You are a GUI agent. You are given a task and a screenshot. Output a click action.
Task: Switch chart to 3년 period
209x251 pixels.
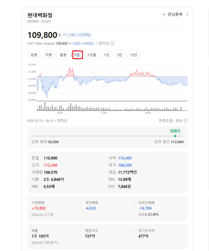point(120,55)
